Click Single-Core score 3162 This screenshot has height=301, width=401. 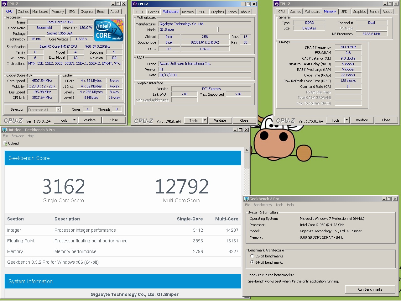(64, 186)
